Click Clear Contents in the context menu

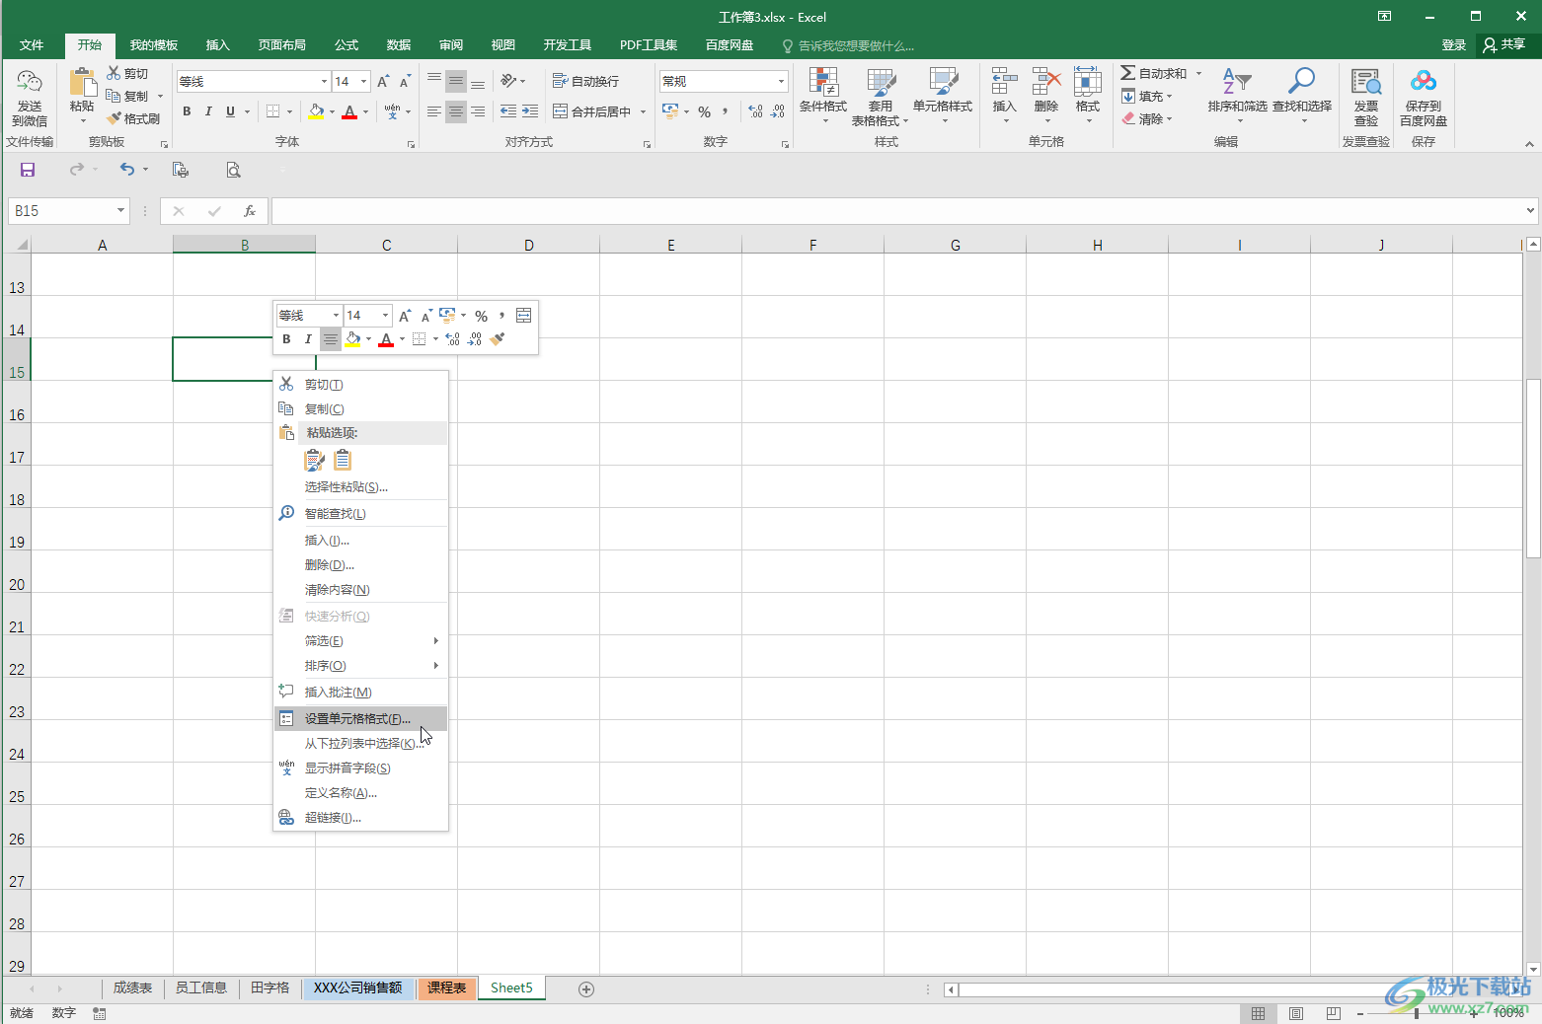click(x=360, y=590)
